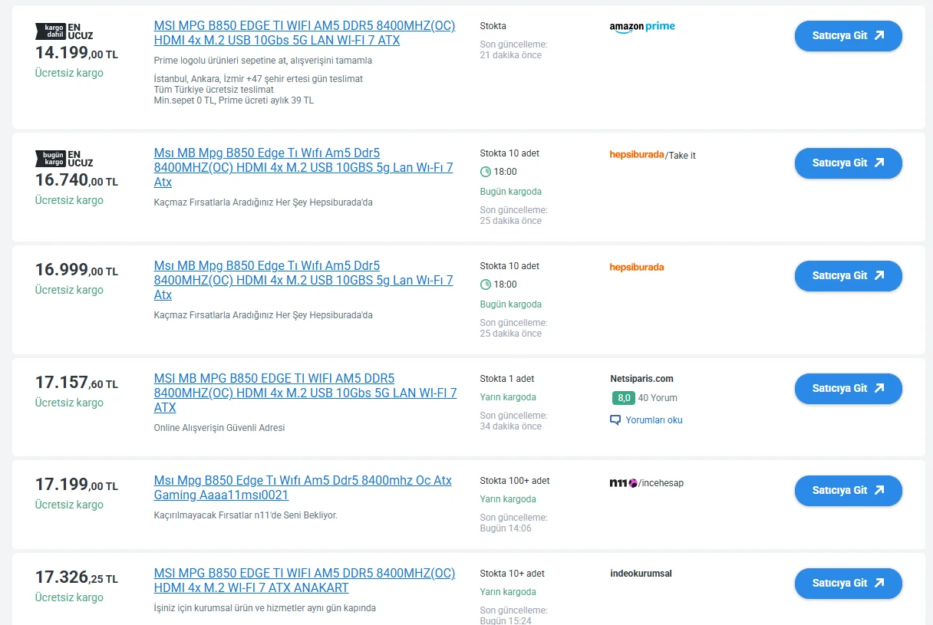Click 'Bugün 14:06' update time

pos(506,528)
